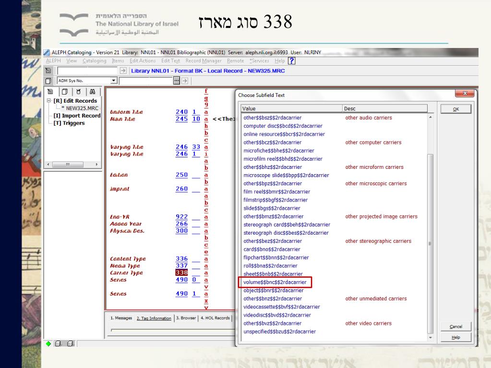Open the Remote menu

click(236, 61)
